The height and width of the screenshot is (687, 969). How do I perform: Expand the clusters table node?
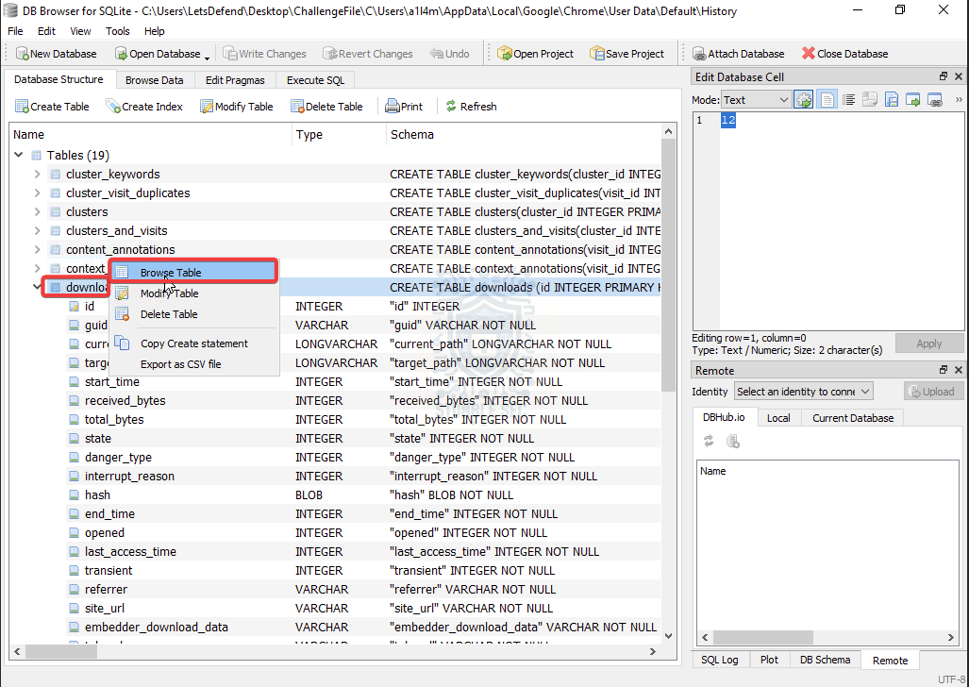tap(37, 212)
